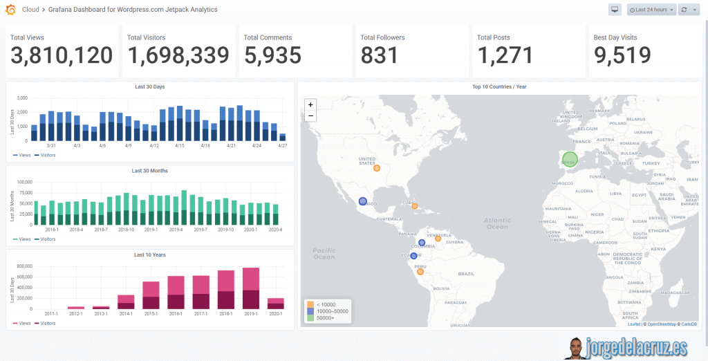The width and height of the screenshot is (708, 361).
Task: Click the Best Day Visits panel title
Action: coord(615,37)
